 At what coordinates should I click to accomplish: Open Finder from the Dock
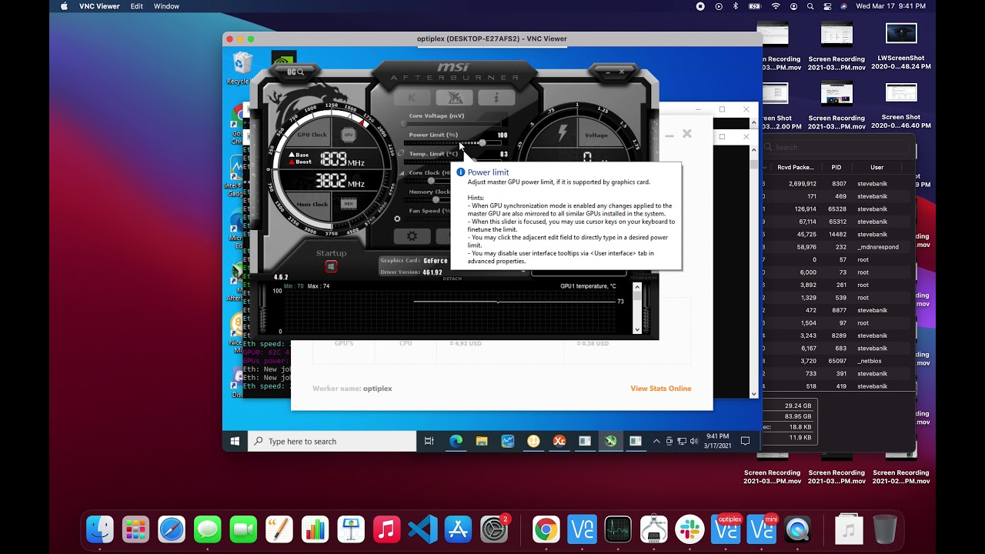(x=100, y=529)
